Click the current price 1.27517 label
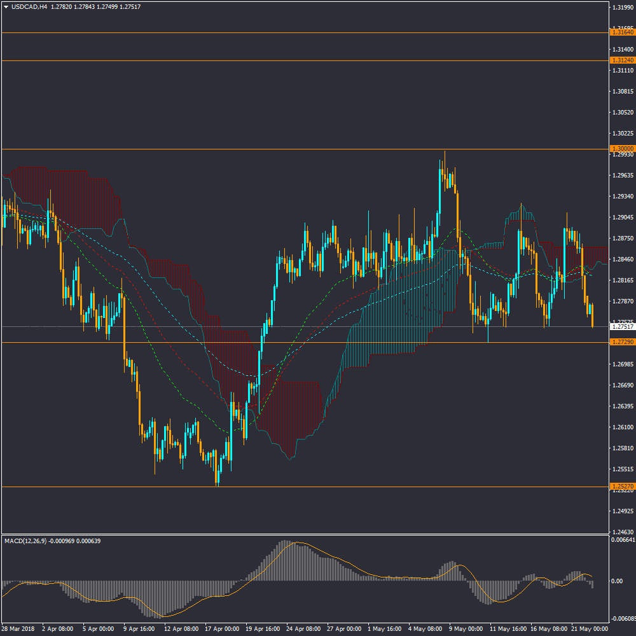This screenshot has width=636, height=636. 621,327
